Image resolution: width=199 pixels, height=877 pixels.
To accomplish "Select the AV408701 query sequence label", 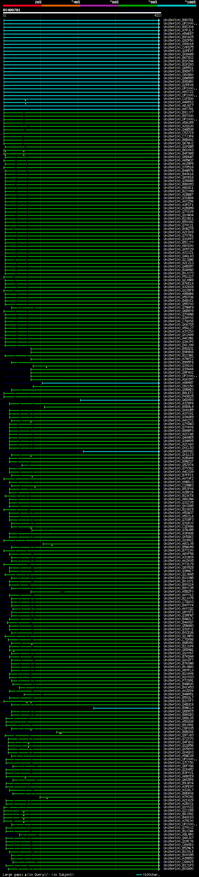I will (12, 10).
